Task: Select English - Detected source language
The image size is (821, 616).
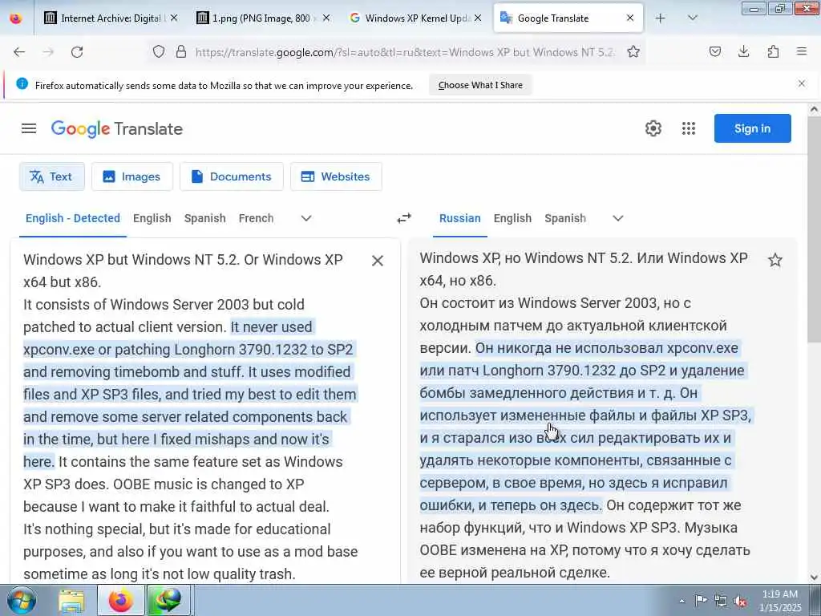Action: click(73, 218)
